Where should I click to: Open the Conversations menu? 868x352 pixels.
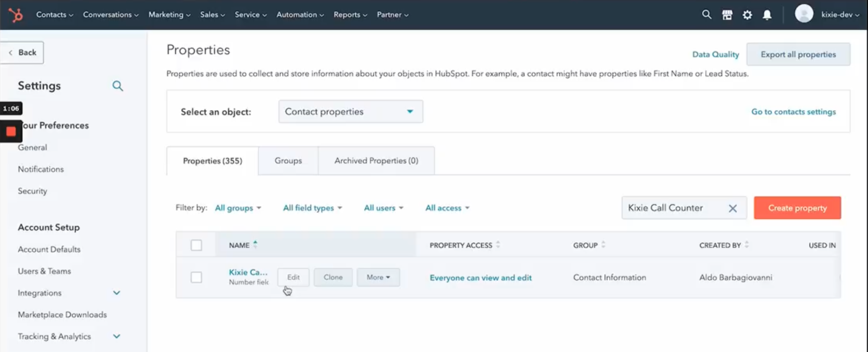[111, 15]
